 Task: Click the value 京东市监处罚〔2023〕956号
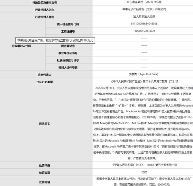click(144, 2)
